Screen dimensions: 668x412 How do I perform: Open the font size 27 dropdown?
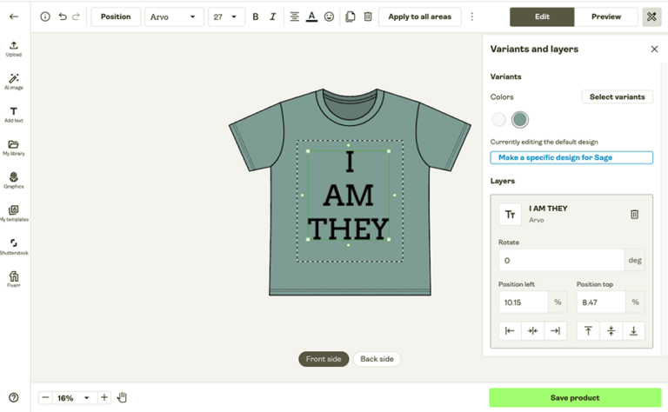[x=226, y=17]
